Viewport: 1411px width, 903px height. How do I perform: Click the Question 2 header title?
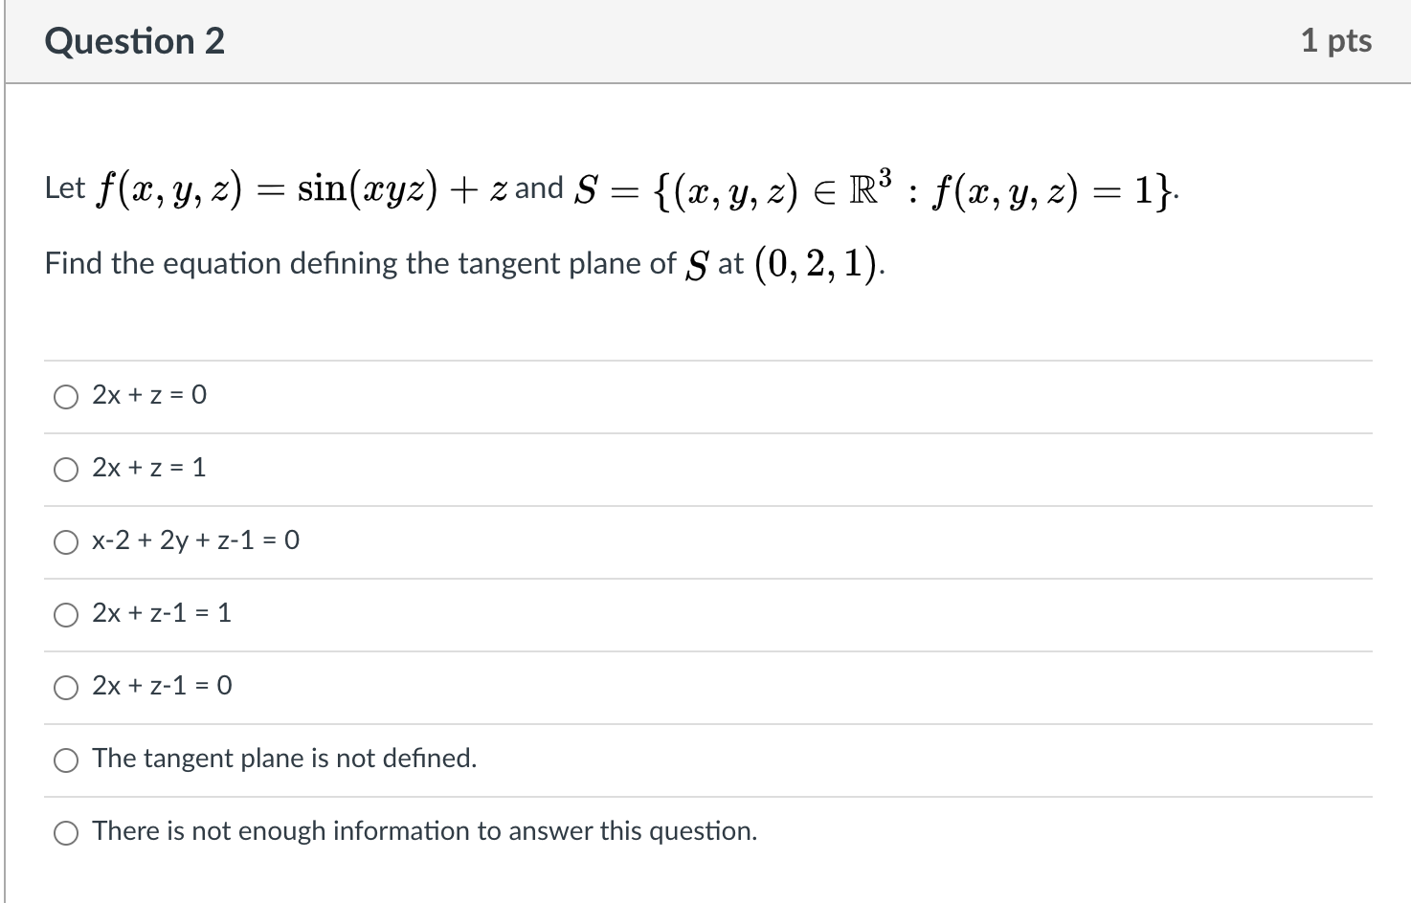[135, 41]
